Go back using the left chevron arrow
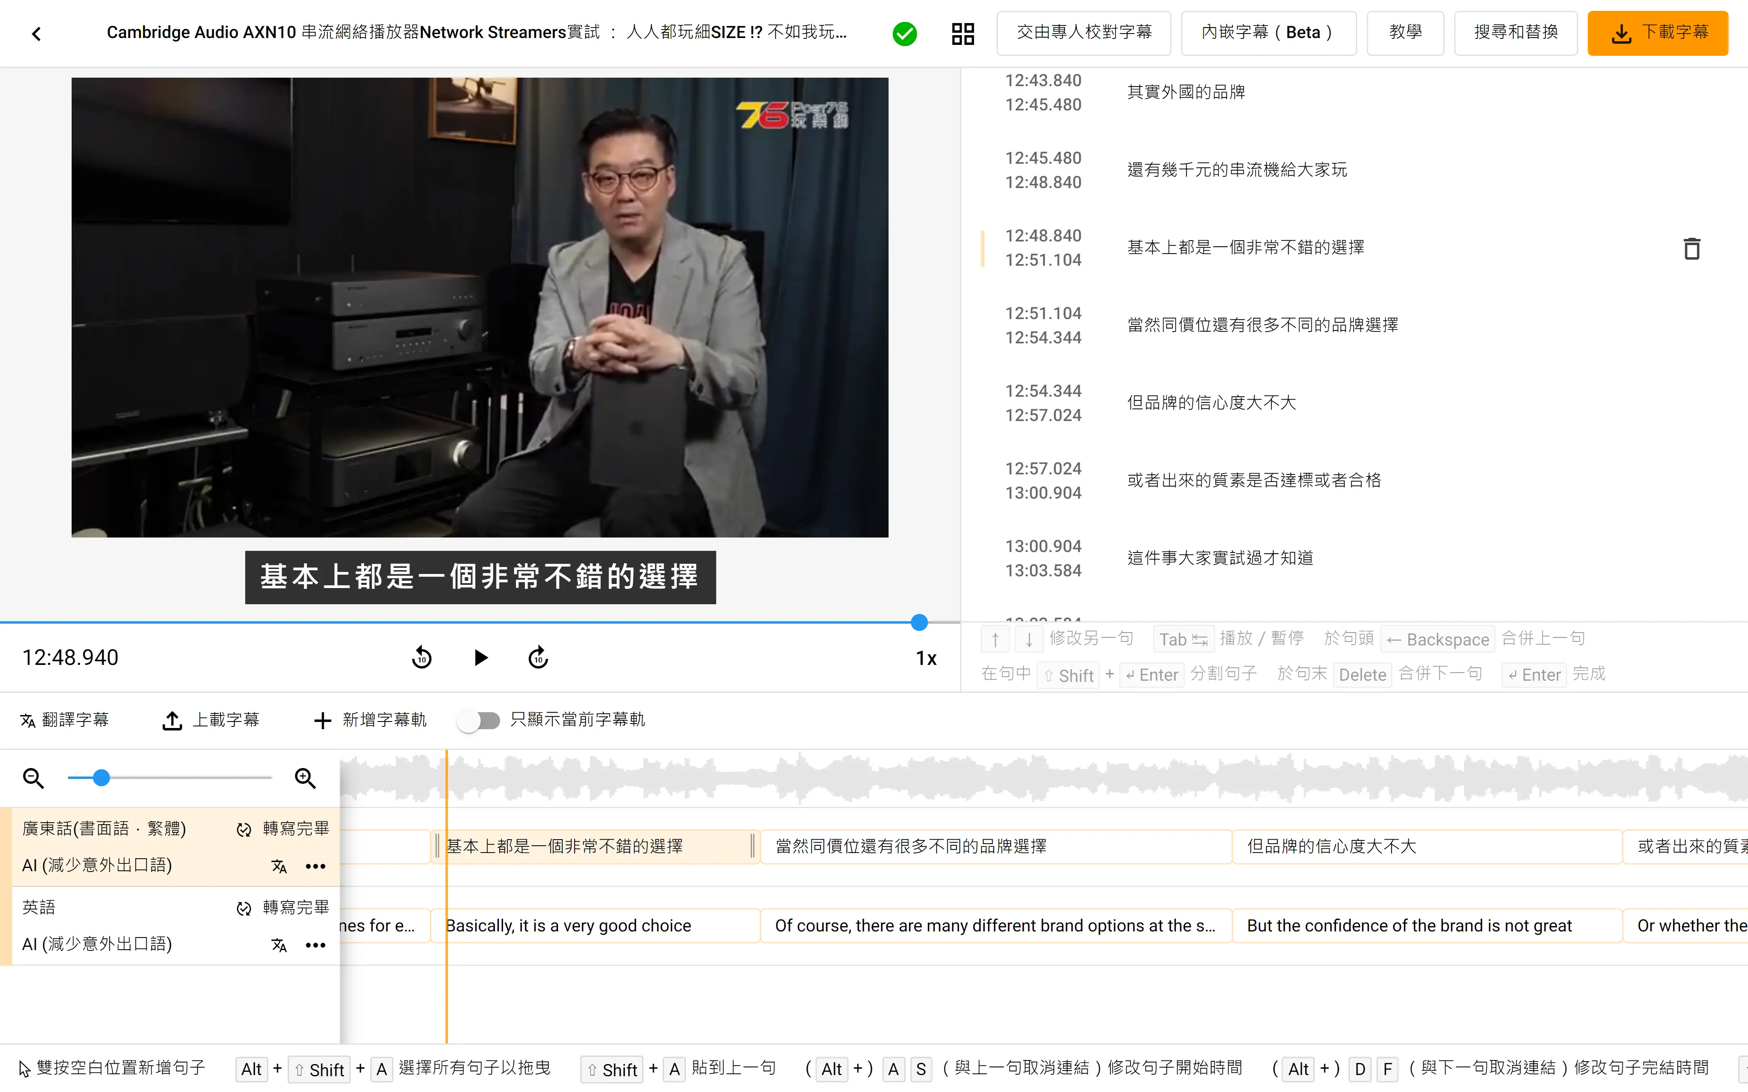 (36, 33)
